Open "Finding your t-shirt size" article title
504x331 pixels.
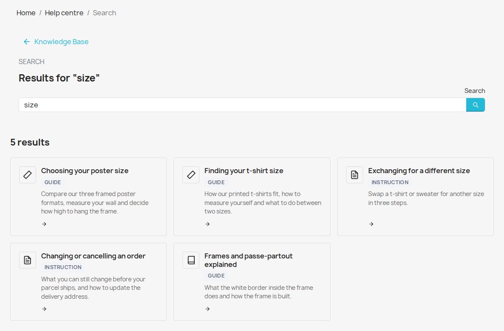pos(244,171)
